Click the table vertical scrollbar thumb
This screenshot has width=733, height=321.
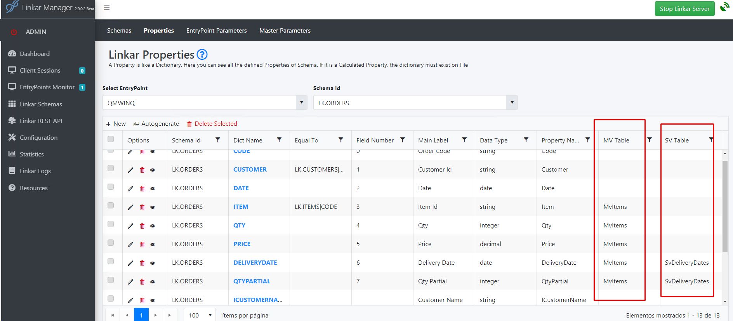pyautogui.click(x=725, y=206)
